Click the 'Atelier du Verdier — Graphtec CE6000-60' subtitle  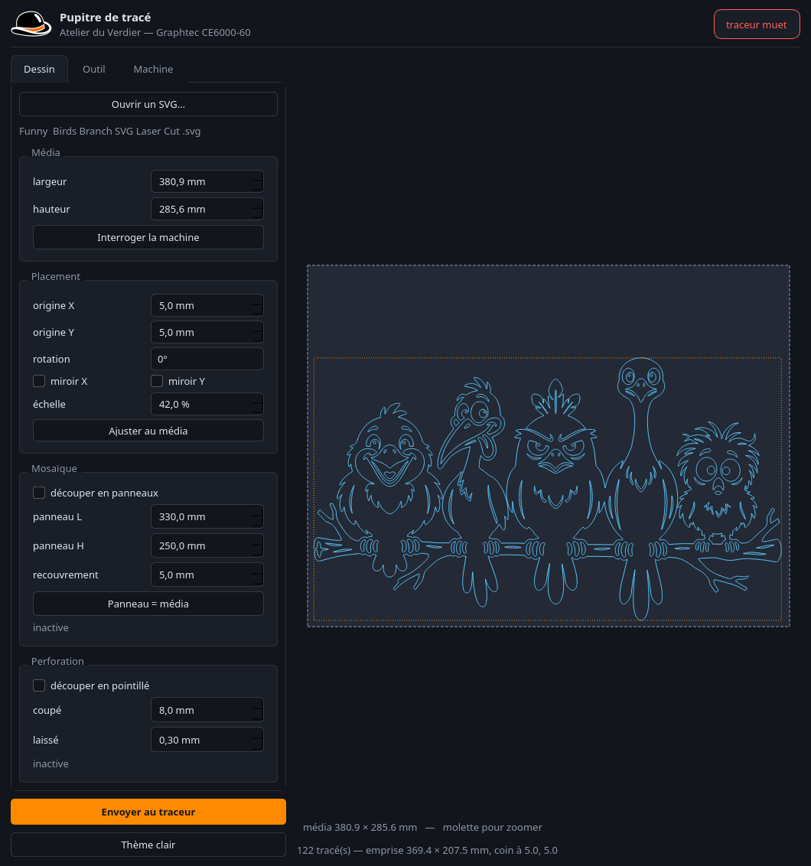[155, 33]
